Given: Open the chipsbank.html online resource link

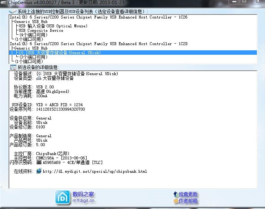Looking at the screenshot, I should (95, 171).
